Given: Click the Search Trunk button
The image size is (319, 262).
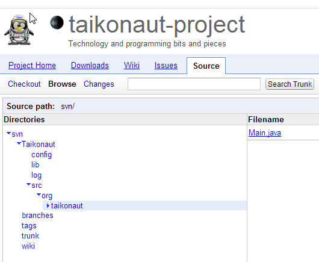Looking at the screenshot, I should tap(290, 84).
